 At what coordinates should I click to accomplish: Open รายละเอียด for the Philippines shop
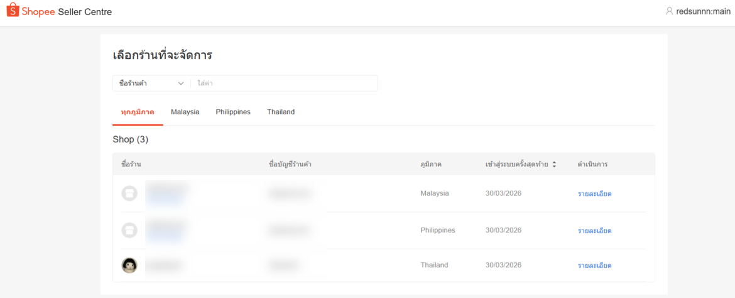coord(594,231)
